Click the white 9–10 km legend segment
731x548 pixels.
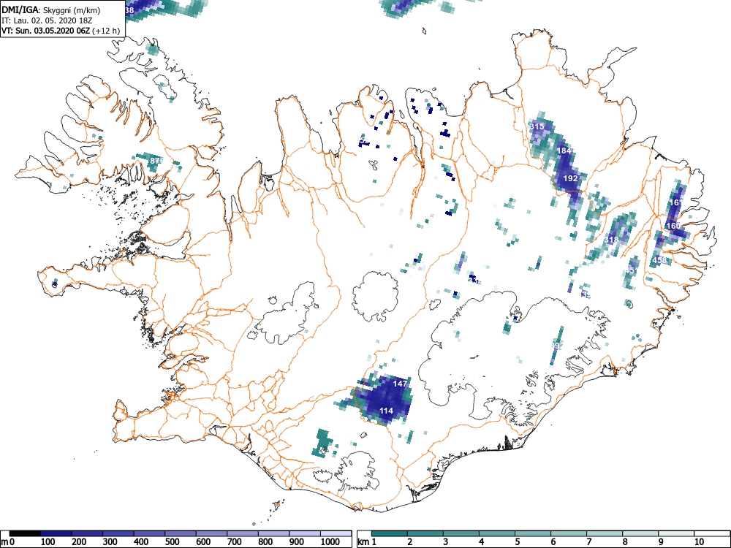coord(676,533)
